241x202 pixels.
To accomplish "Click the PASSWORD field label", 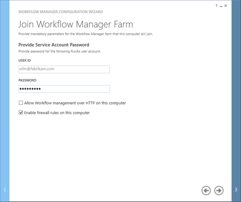I will click(27, 80).
